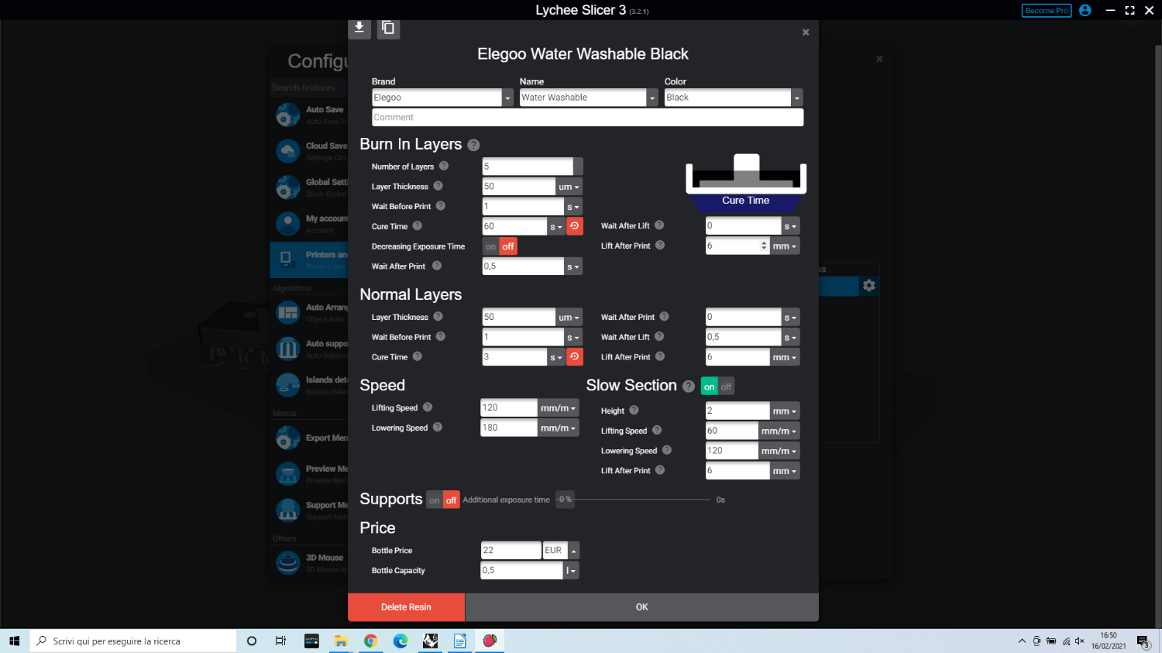Screen dimensions: 1162x653
Task: Open Task View in taskbar
Action: pos(280,641)
